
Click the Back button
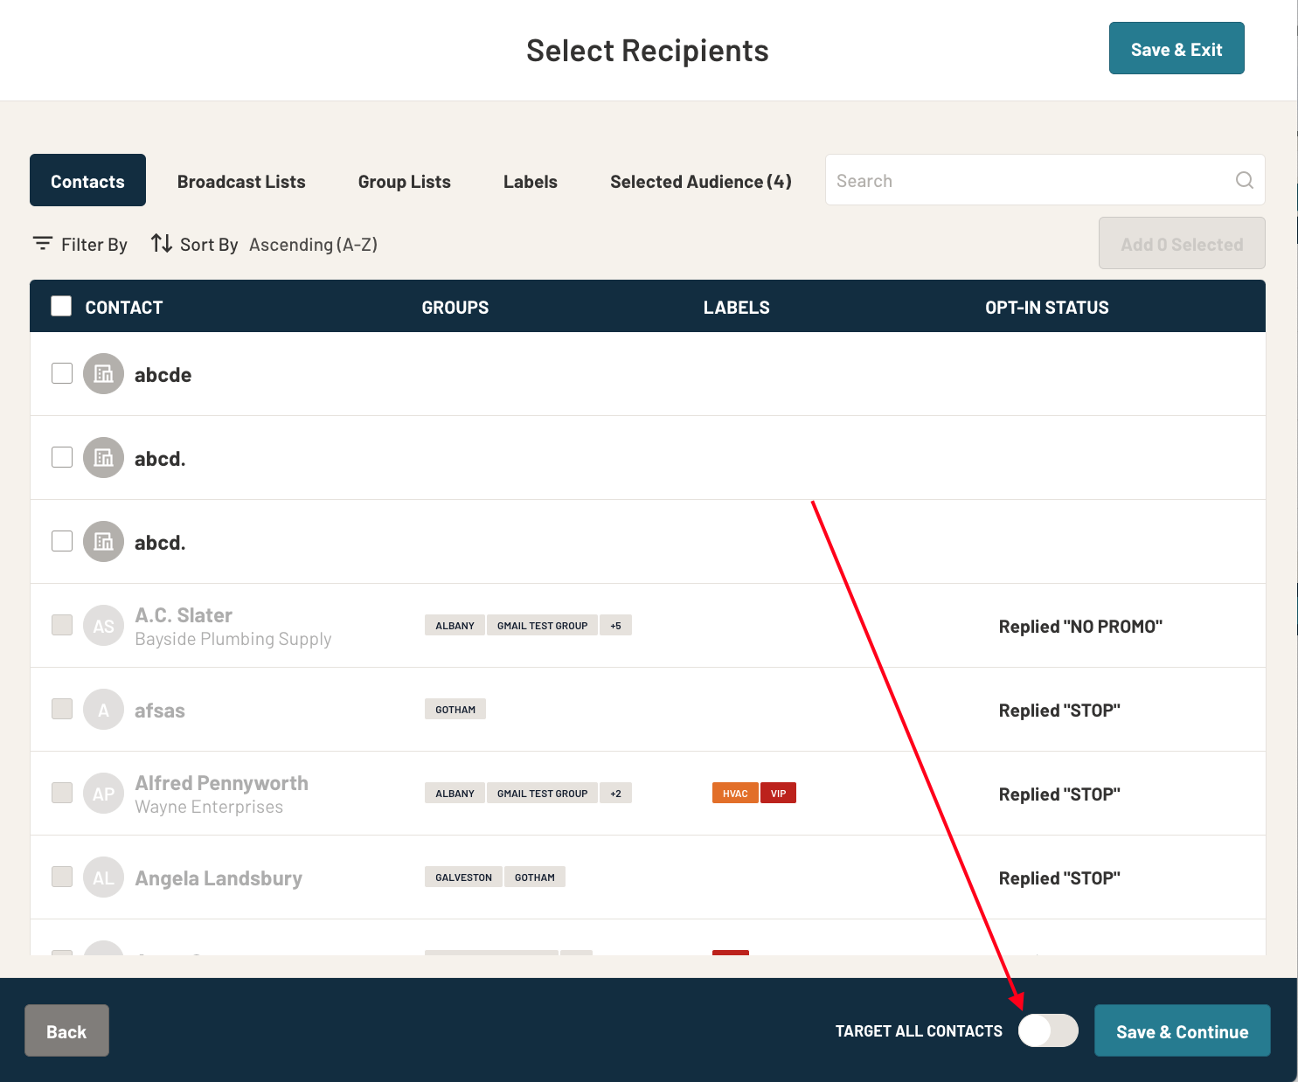tap(66, 1030)
